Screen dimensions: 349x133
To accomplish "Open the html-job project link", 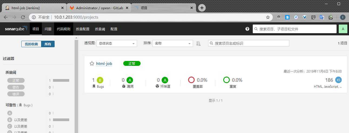I will coord(104,64).
